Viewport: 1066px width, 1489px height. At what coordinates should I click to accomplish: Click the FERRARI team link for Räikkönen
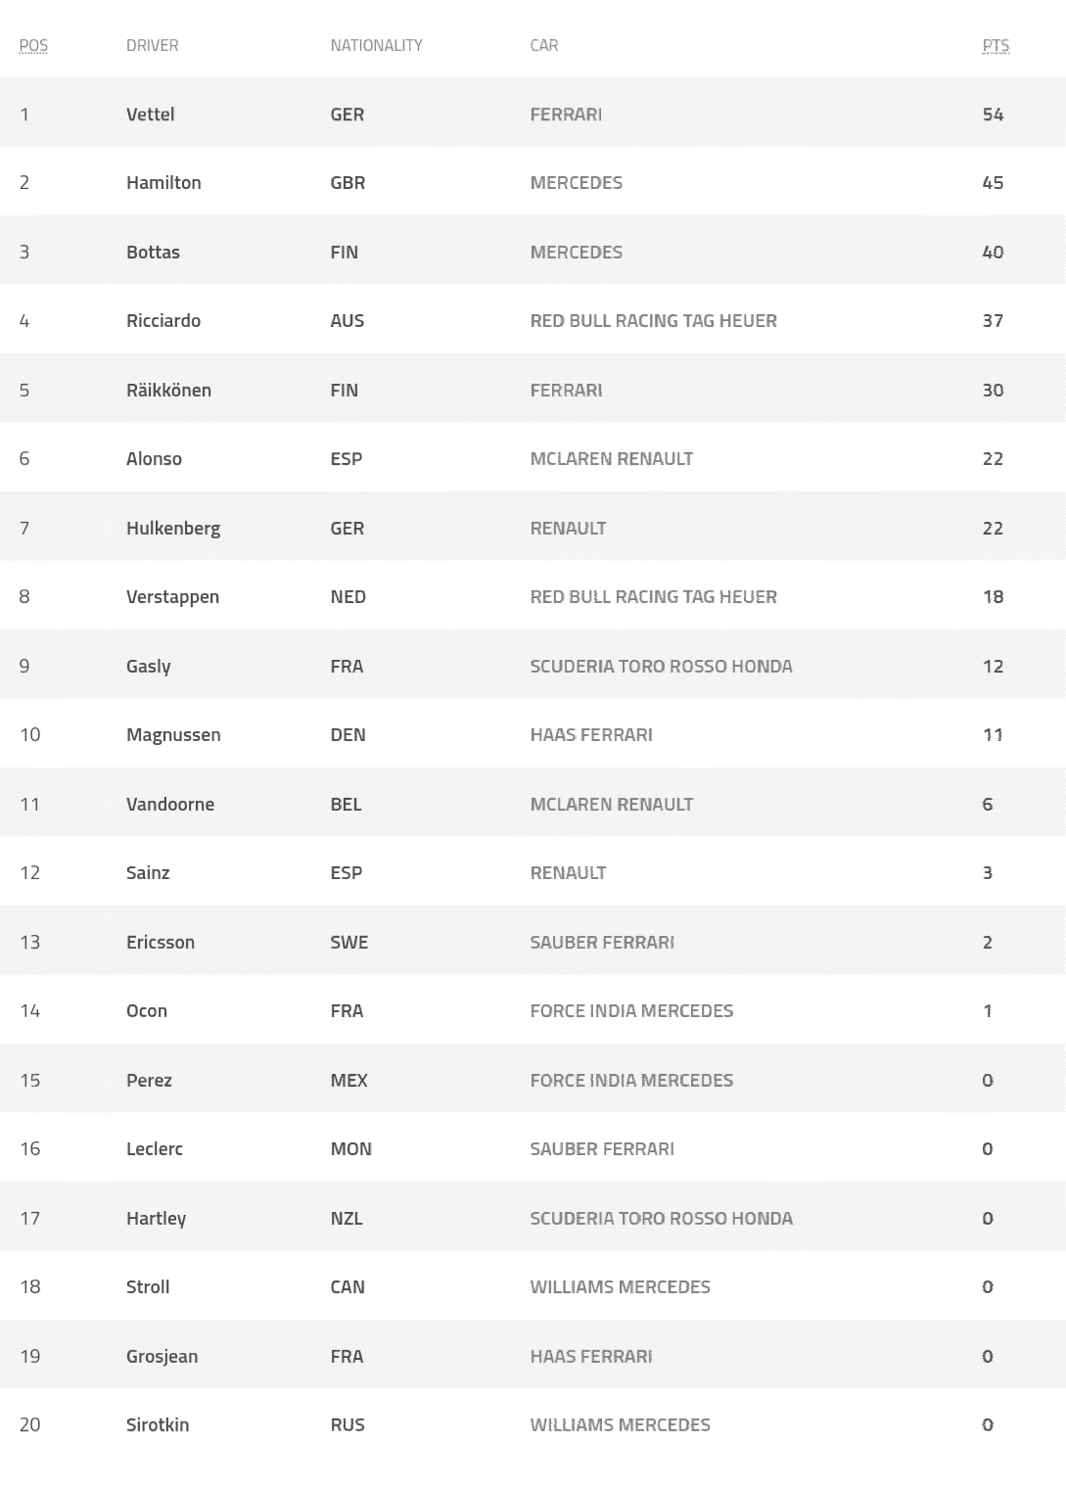click(566, 390)
